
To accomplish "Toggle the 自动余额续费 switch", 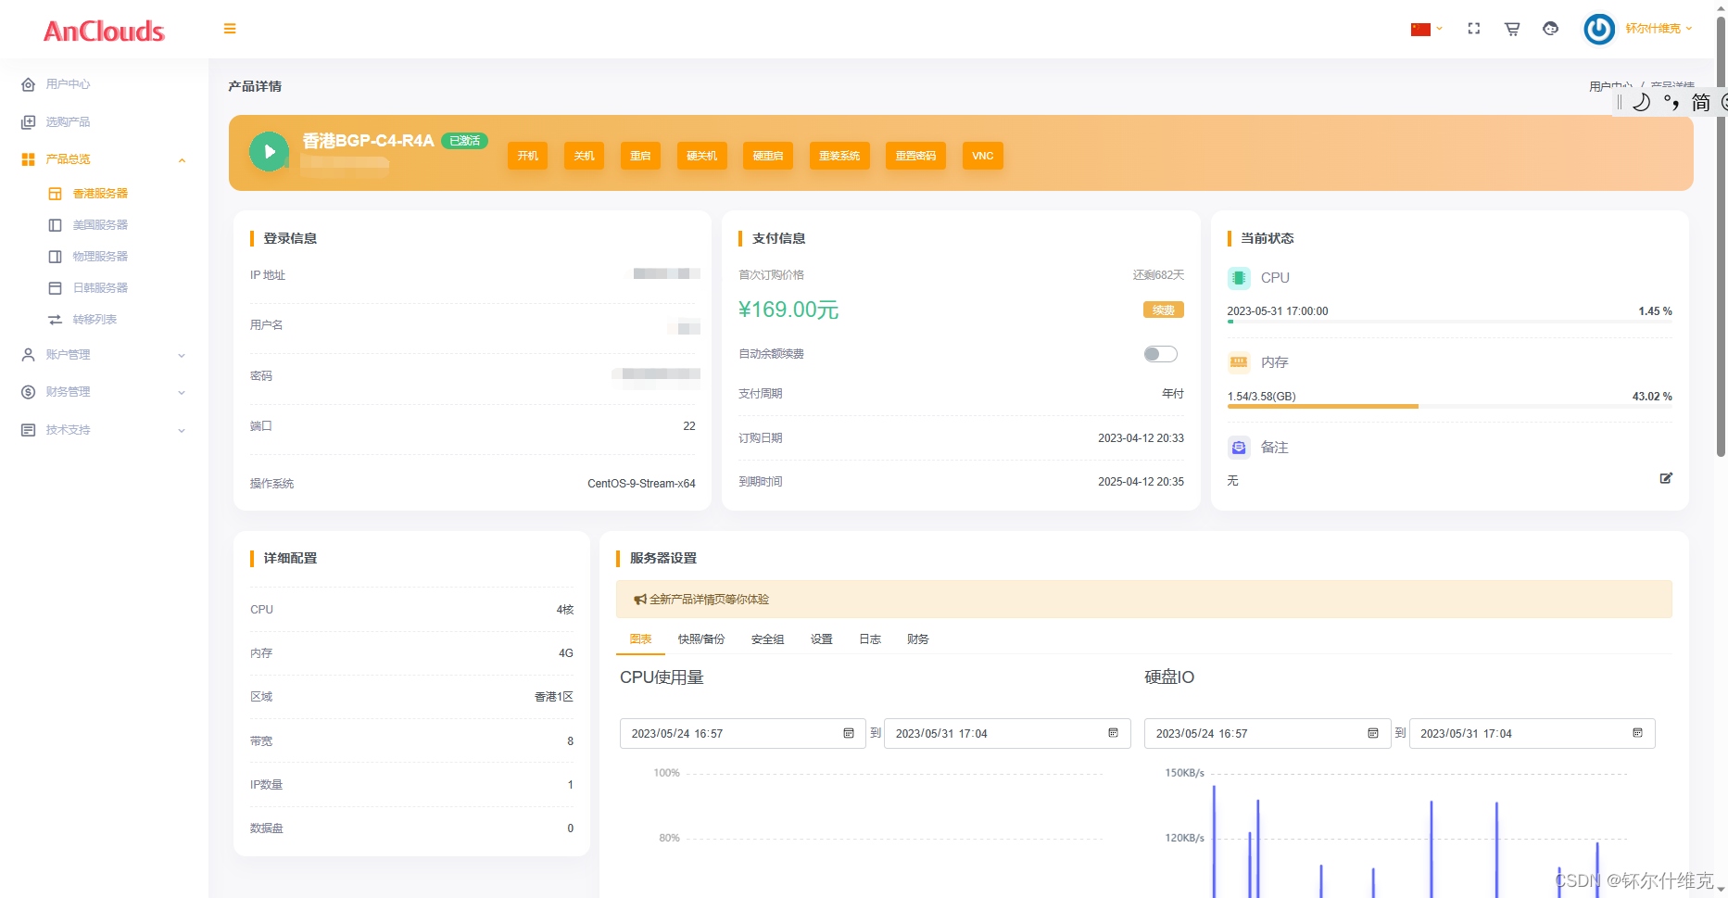I will [x=1160, y=354].
